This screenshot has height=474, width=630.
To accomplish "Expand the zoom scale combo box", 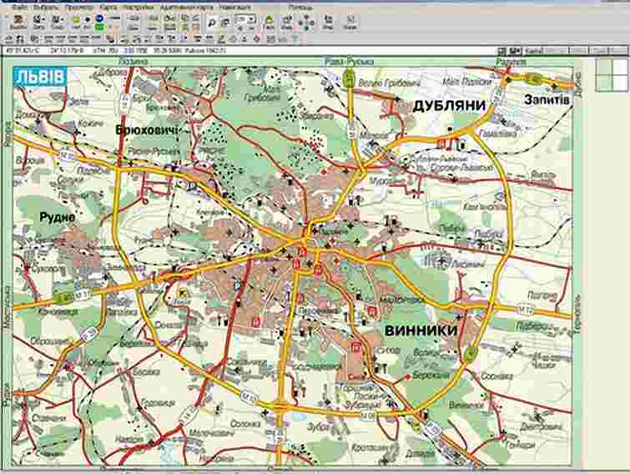I will pos(252,18).
